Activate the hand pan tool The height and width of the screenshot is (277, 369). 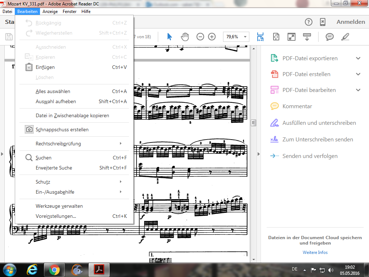(185, 37)
